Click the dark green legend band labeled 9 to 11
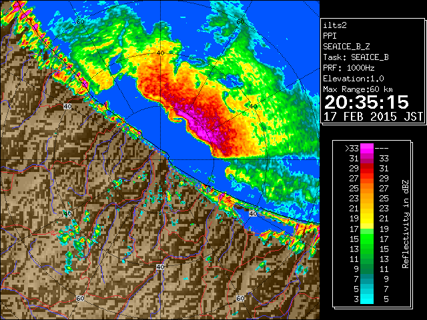This screenshot has width=427, height=320. (x=367, y=269)
